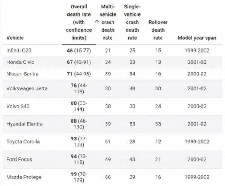This screenshot has width=225, height=186.
Task: Click the Nissan Sentra vehicle name
Action: [x=22, y=74]
